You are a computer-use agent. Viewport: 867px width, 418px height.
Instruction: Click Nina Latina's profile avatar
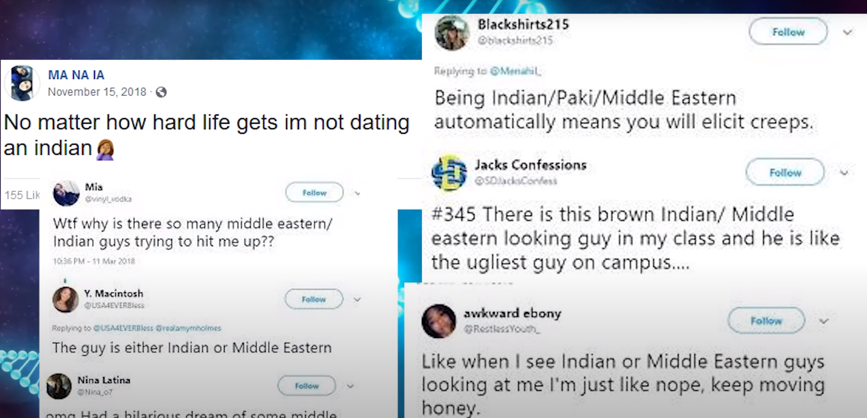(x=59, y=386)
